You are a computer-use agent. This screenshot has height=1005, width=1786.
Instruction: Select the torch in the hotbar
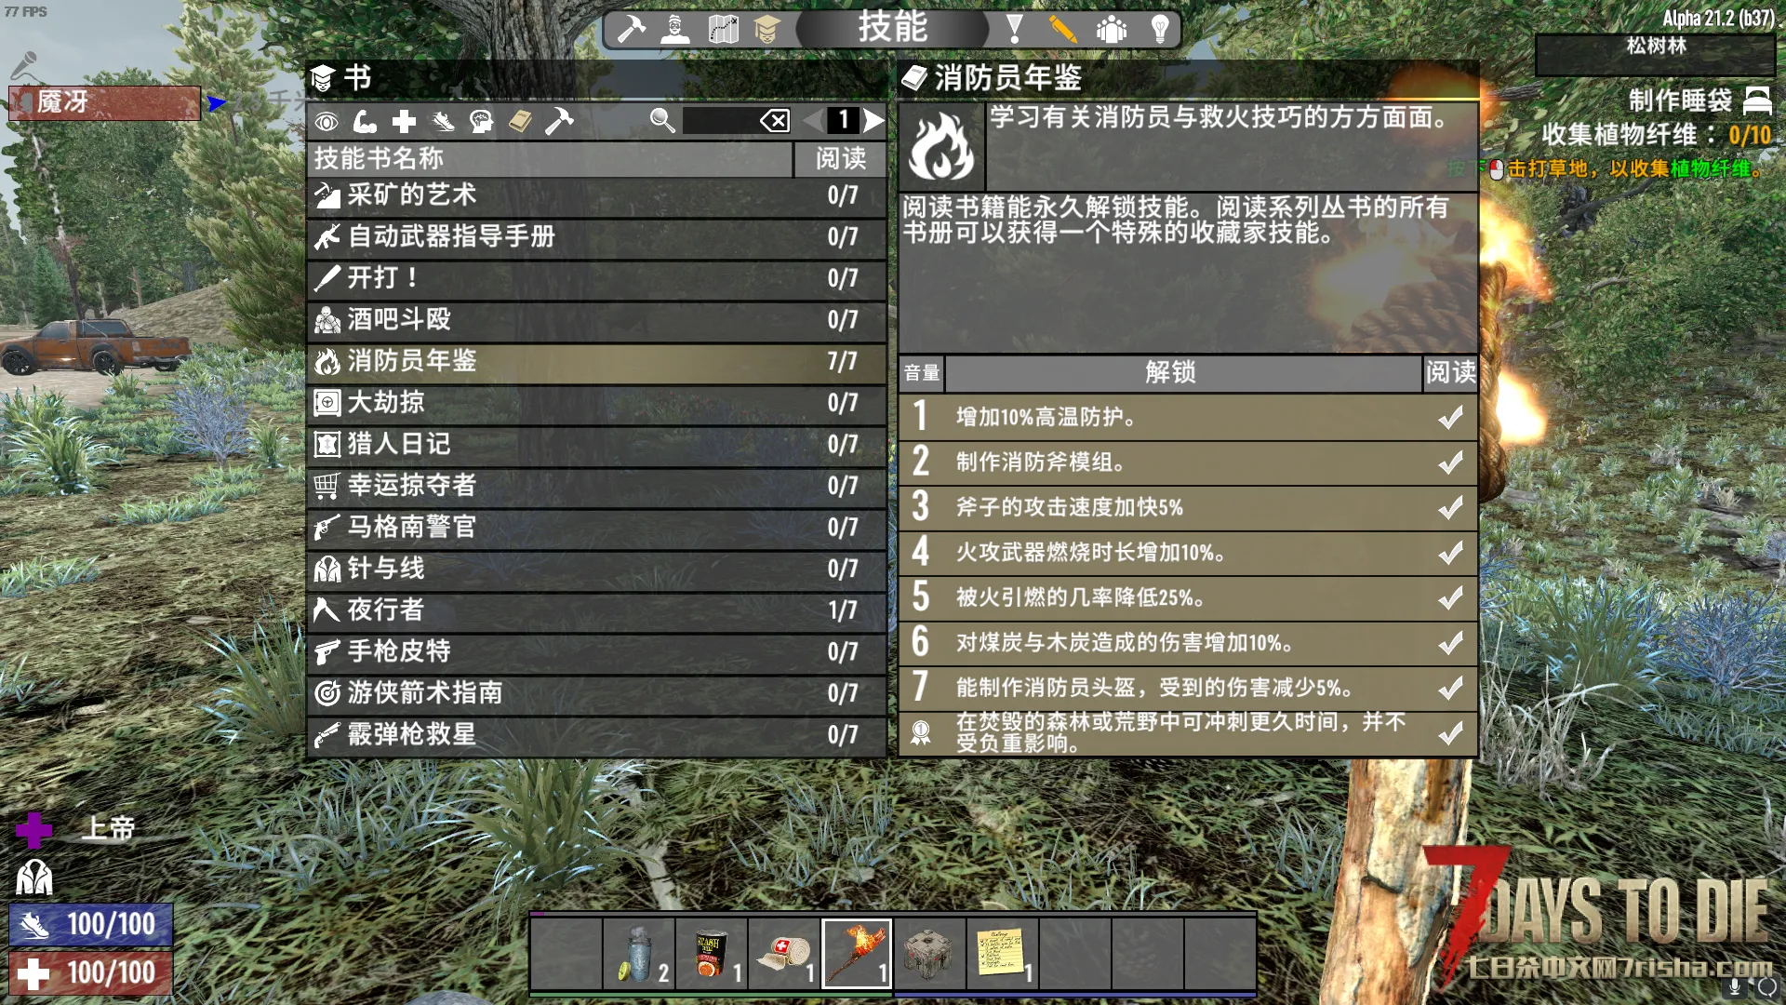(857, 953)
